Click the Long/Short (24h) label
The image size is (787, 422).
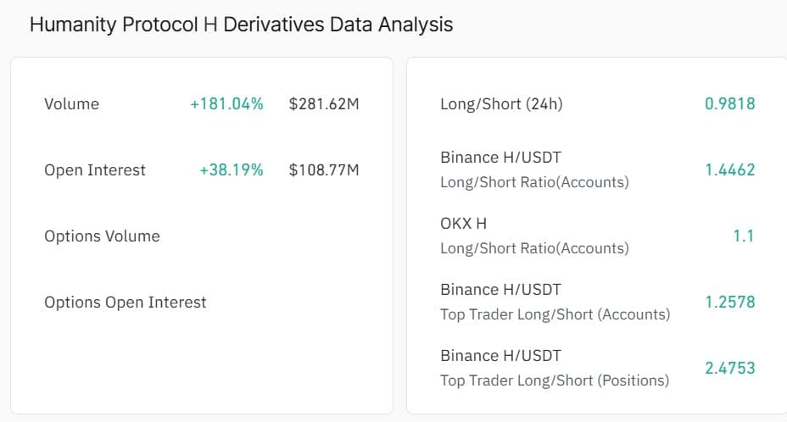tap(501, 104)
